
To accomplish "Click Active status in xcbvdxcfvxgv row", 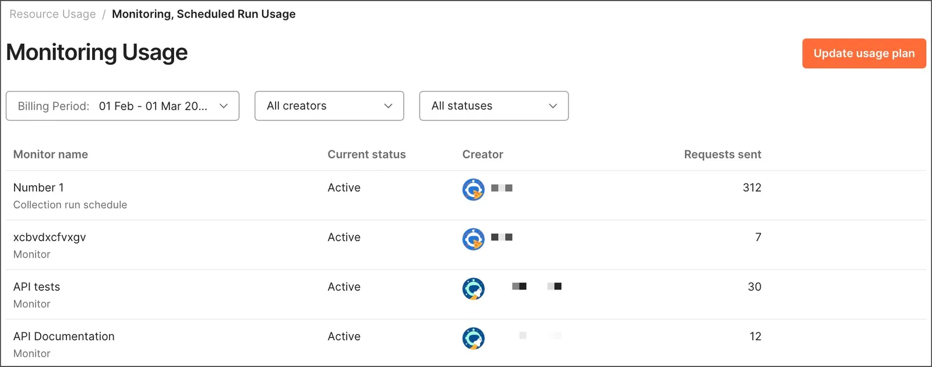I will pyautogui.click(x=344, y=237).
